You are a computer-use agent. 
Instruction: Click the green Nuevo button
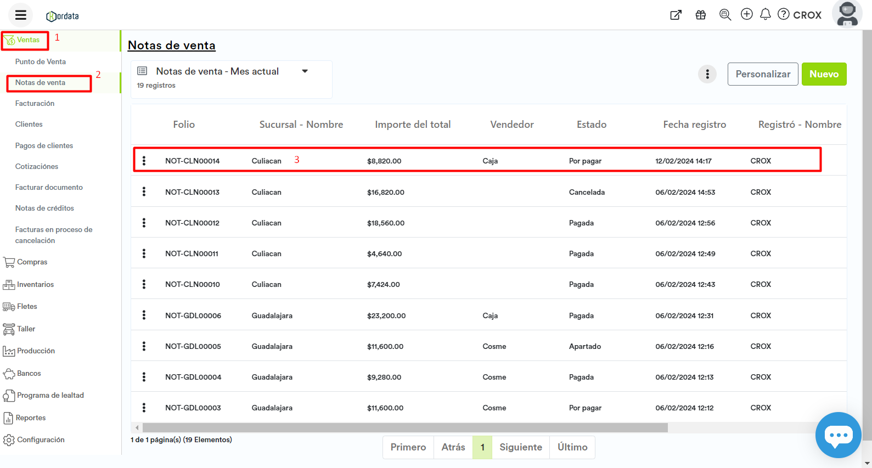824,74
